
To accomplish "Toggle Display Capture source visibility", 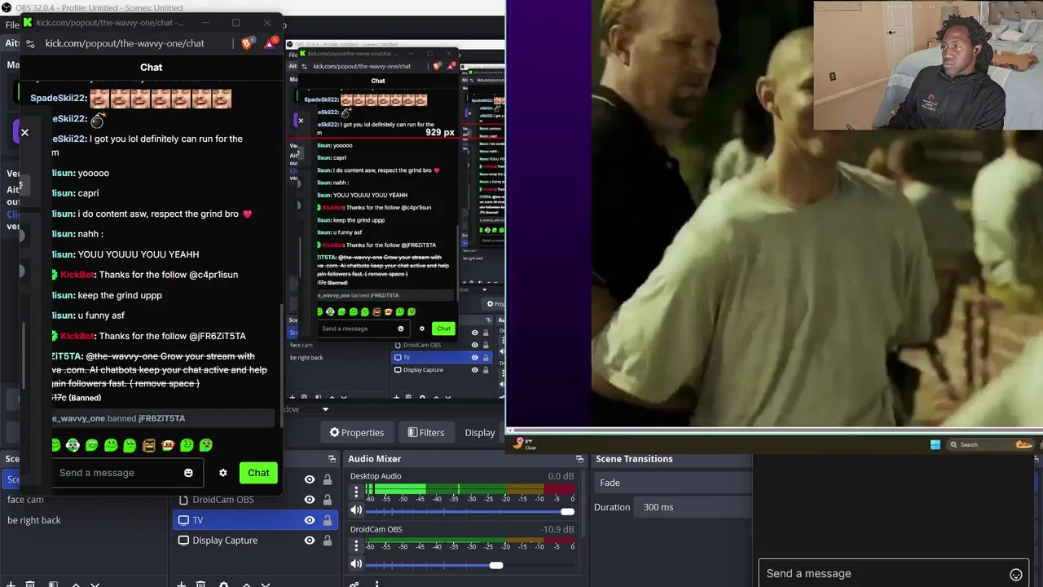I will (x=310, y=541).
